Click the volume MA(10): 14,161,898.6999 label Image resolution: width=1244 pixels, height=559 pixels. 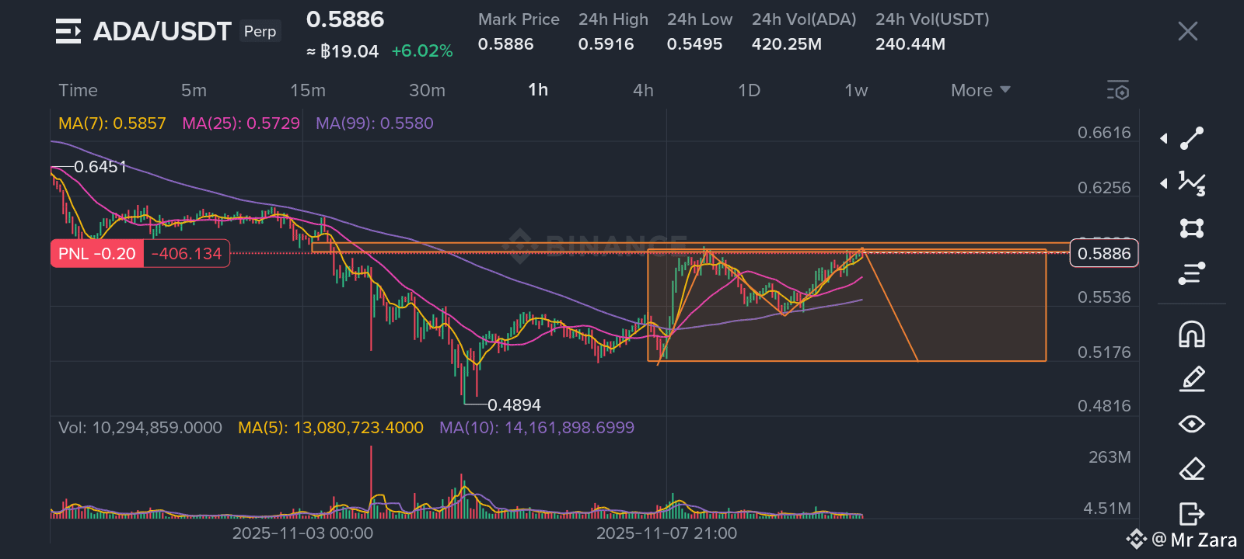[536, 428]
